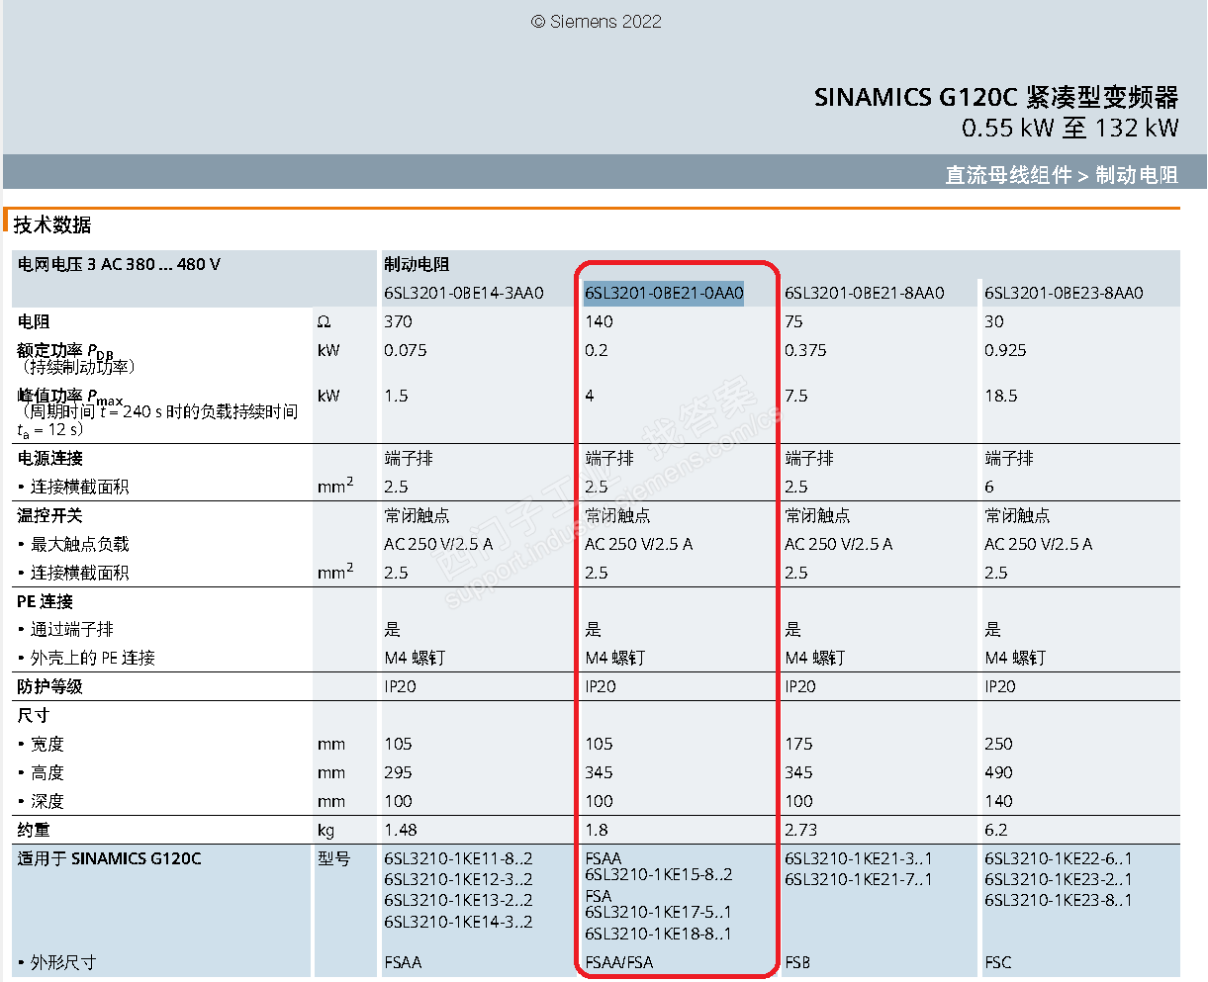
Task: Click weight value 1.48
Action: [x=400, y=830]
